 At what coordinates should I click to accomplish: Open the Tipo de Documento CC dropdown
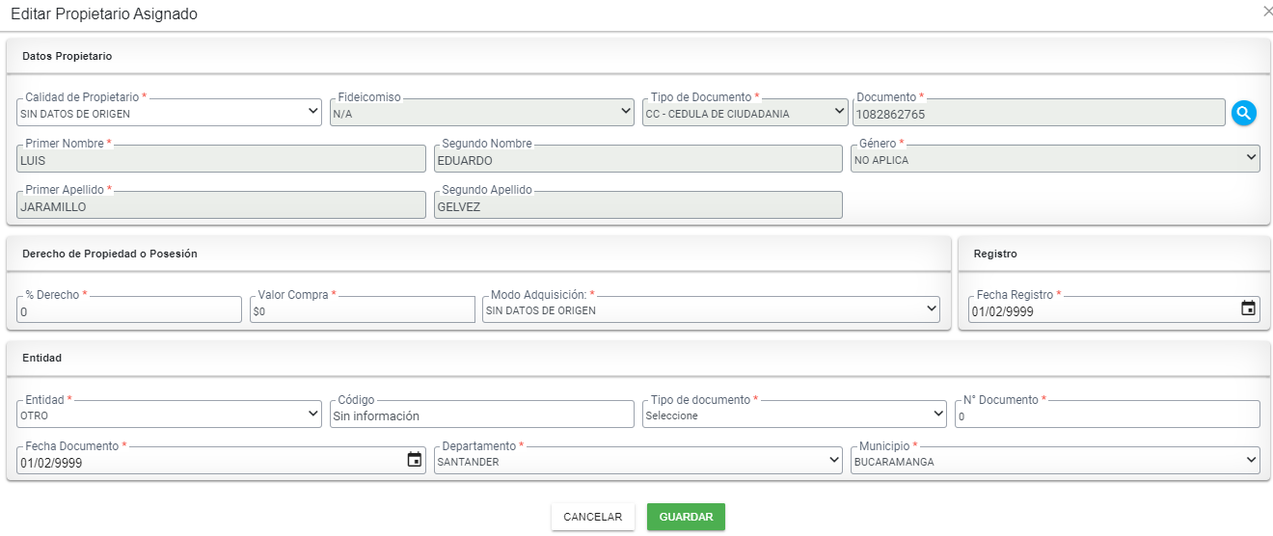pos(745,112)
